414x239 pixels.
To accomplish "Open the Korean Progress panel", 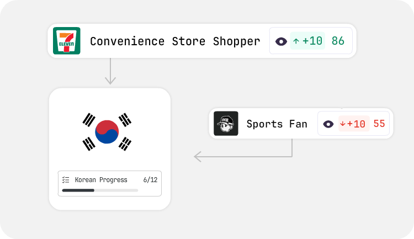I will (109, 184).
